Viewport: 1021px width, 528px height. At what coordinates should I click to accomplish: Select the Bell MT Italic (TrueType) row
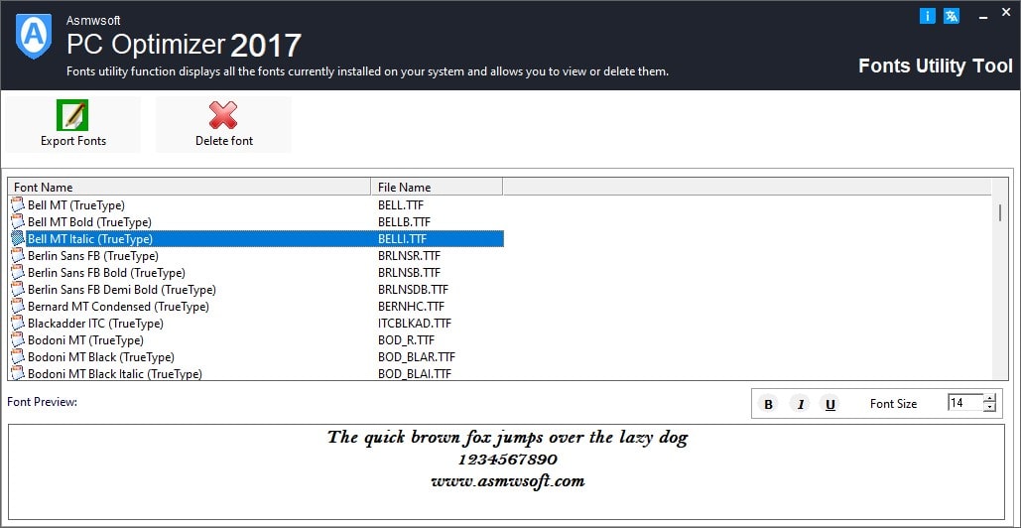[x=257, y=239]
